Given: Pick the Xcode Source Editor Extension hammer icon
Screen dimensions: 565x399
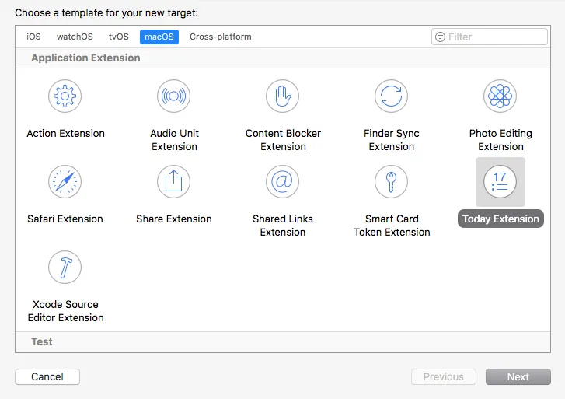Looking at the screenshot, I should [65, 268].
